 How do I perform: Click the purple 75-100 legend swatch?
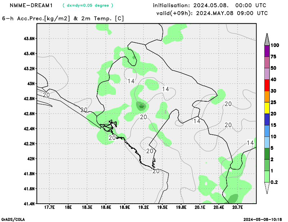click(x=267, y=51)
